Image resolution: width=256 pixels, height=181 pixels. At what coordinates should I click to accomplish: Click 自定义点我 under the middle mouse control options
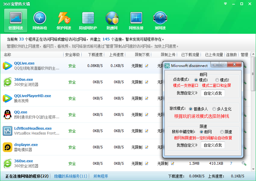[x=213, y=145]
